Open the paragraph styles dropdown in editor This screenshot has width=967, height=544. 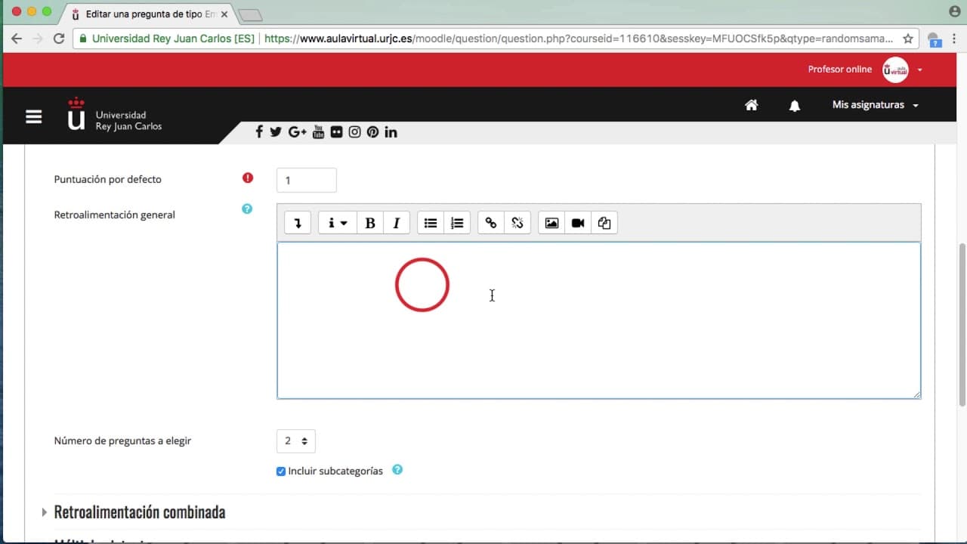(337, 223)
